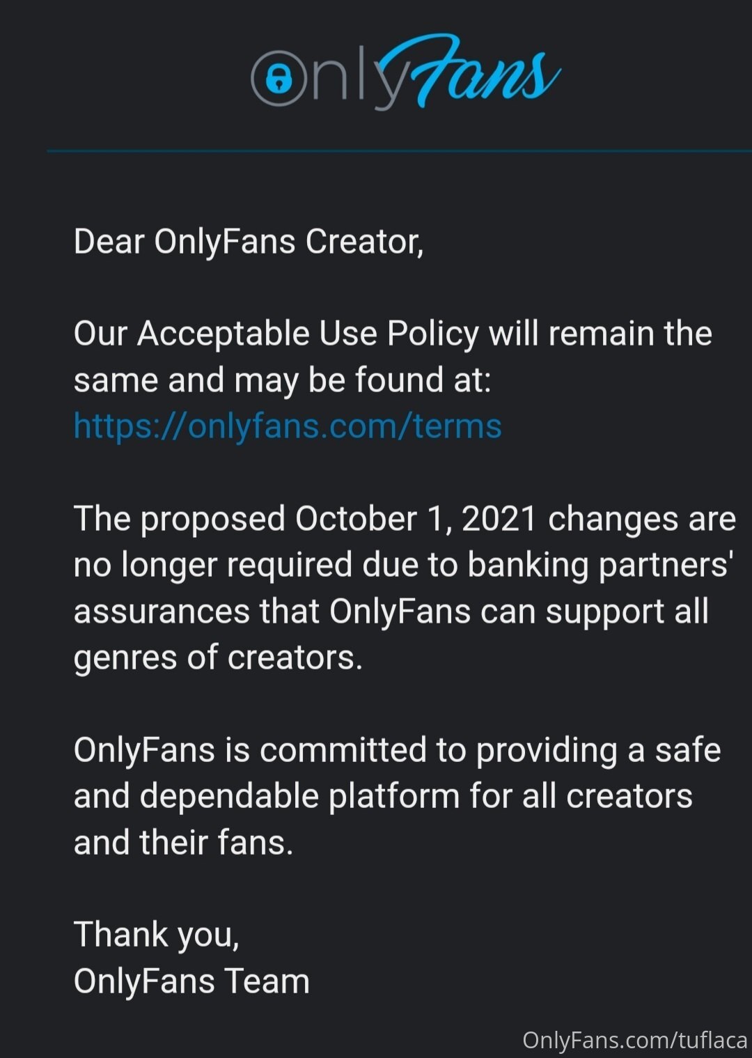Click the words "banking partners'"

[599, 565]
